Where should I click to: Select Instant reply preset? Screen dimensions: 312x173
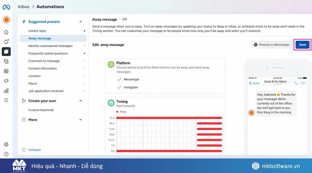pos(37,31)
